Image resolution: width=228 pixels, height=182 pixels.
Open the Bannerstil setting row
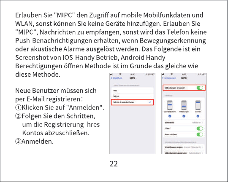click(x=184, y=123)
